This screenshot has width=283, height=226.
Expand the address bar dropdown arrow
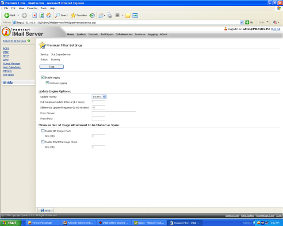pyautogui.click(x=241, y=23)
